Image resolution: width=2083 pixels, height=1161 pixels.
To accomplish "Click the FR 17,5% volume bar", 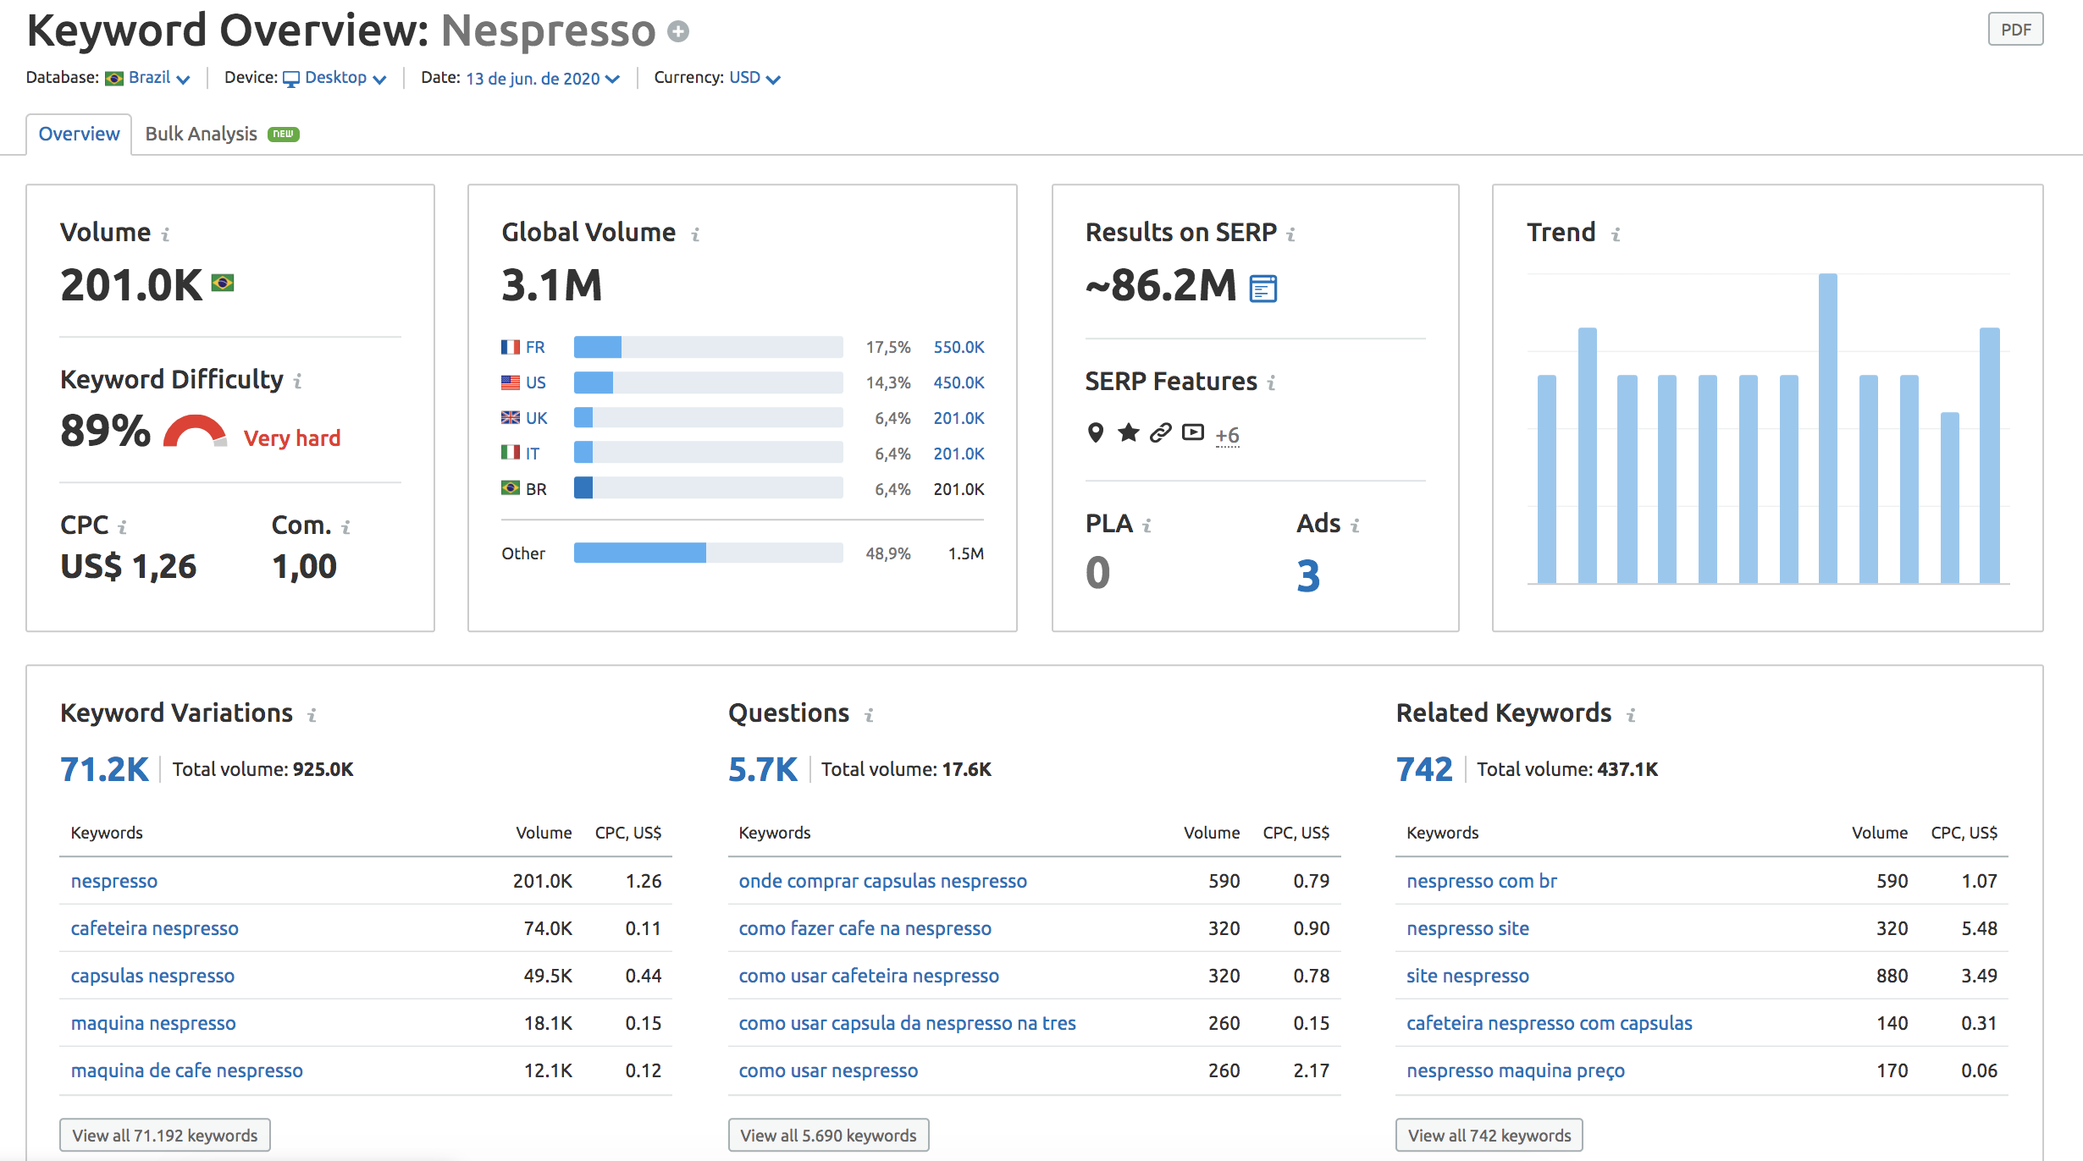I will coord(708,347).
